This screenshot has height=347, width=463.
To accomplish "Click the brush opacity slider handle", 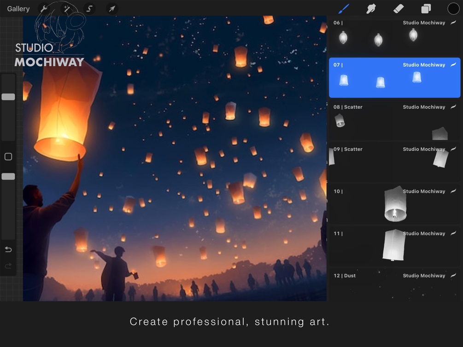I will pyautogui.click(x=8, y=176).
